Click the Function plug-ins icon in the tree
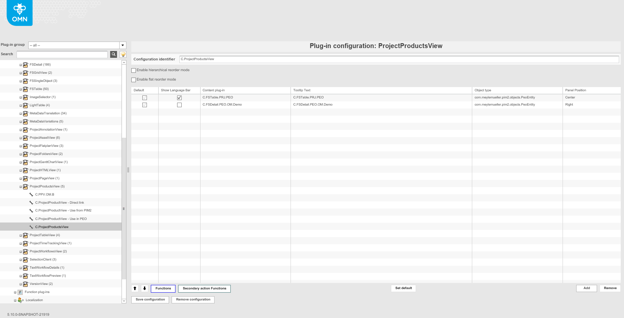Image resolution: width=624 pixels, height=318 pixels. point(20,292)
